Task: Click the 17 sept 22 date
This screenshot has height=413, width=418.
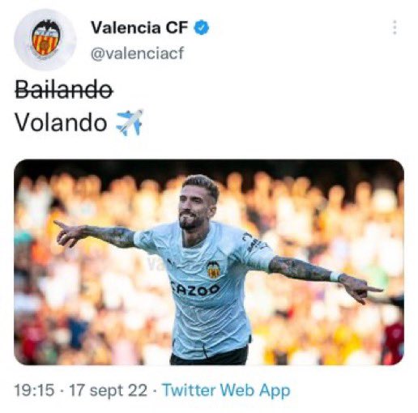Action: 109,390
